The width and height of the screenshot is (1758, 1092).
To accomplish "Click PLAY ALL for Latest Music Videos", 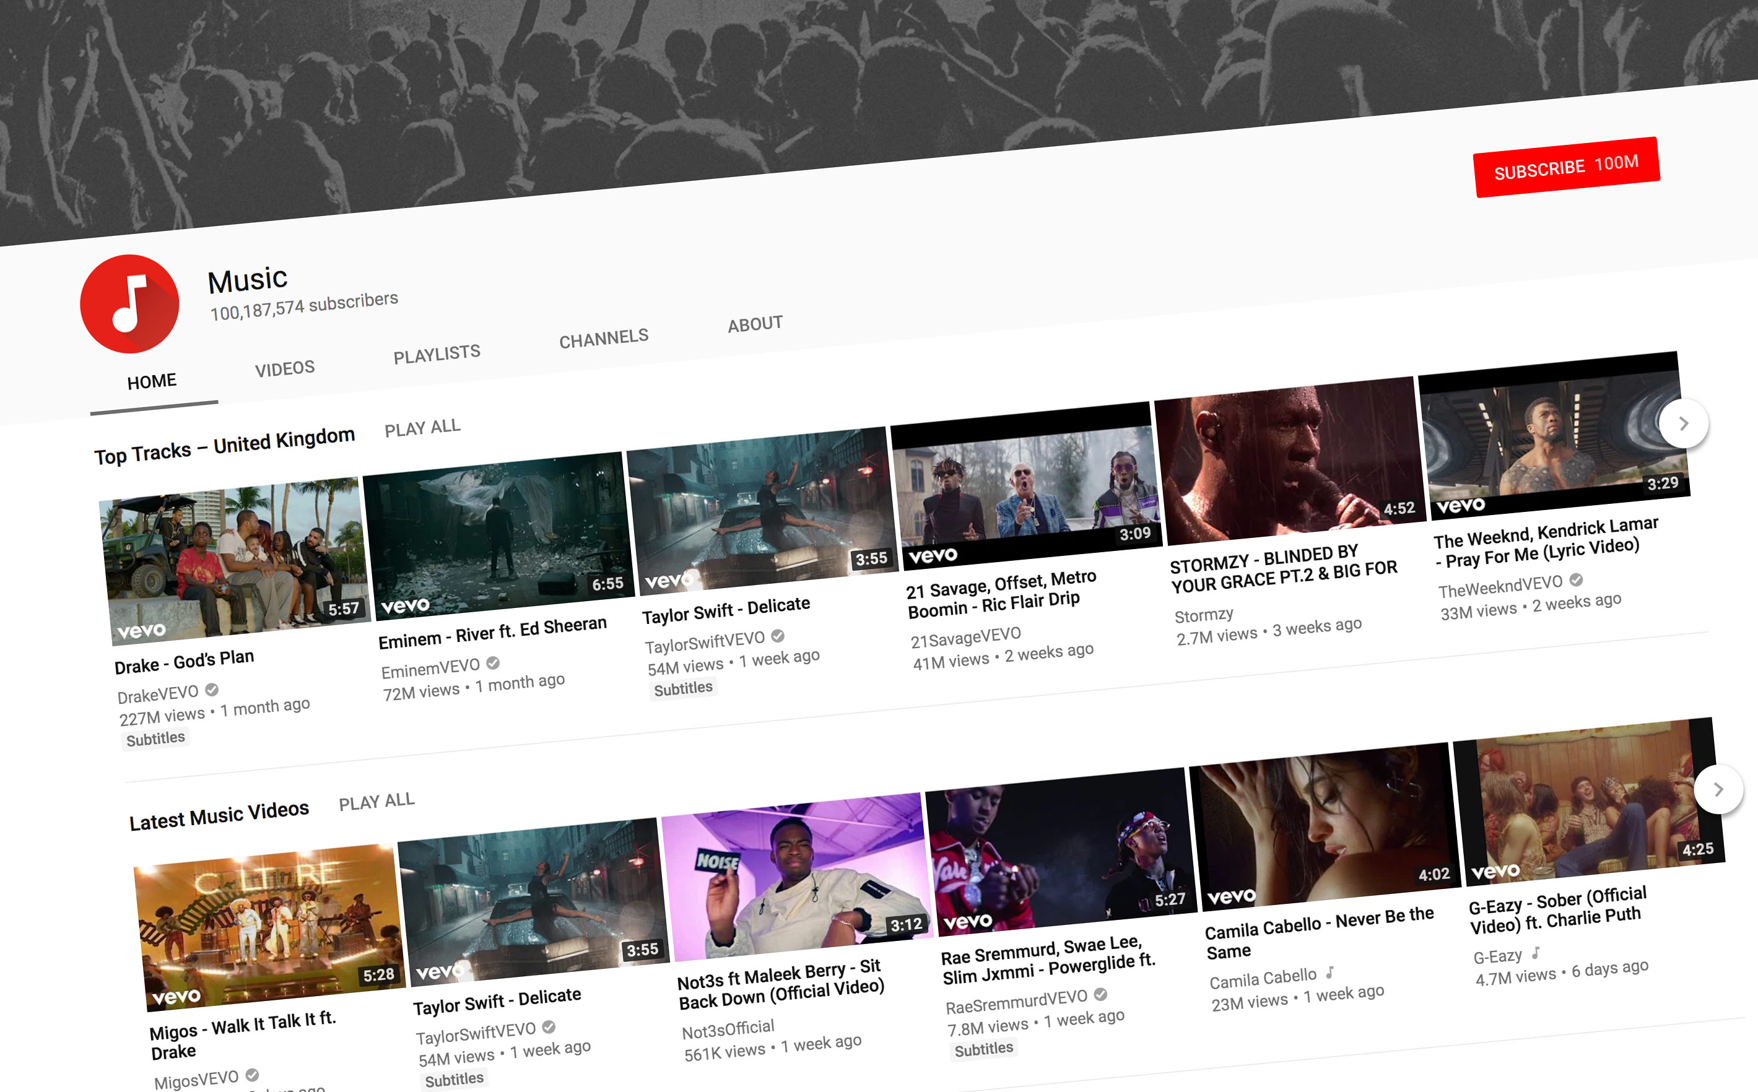I will (x=376, y=802).
